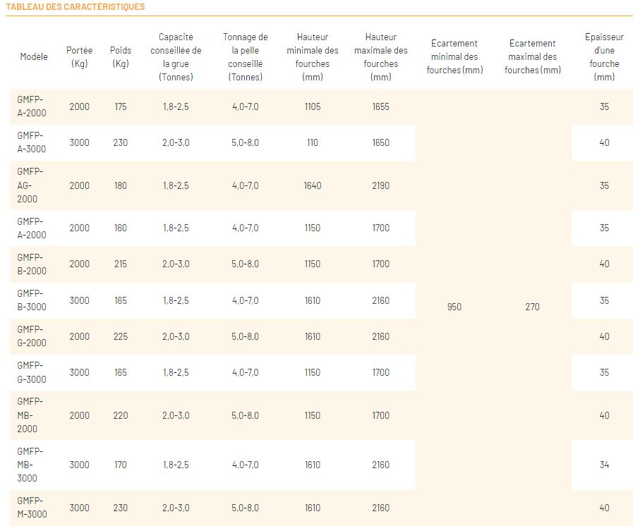633x526 pixels.
Task: Select the 1105 minimum height value
Action: (313, 106)
